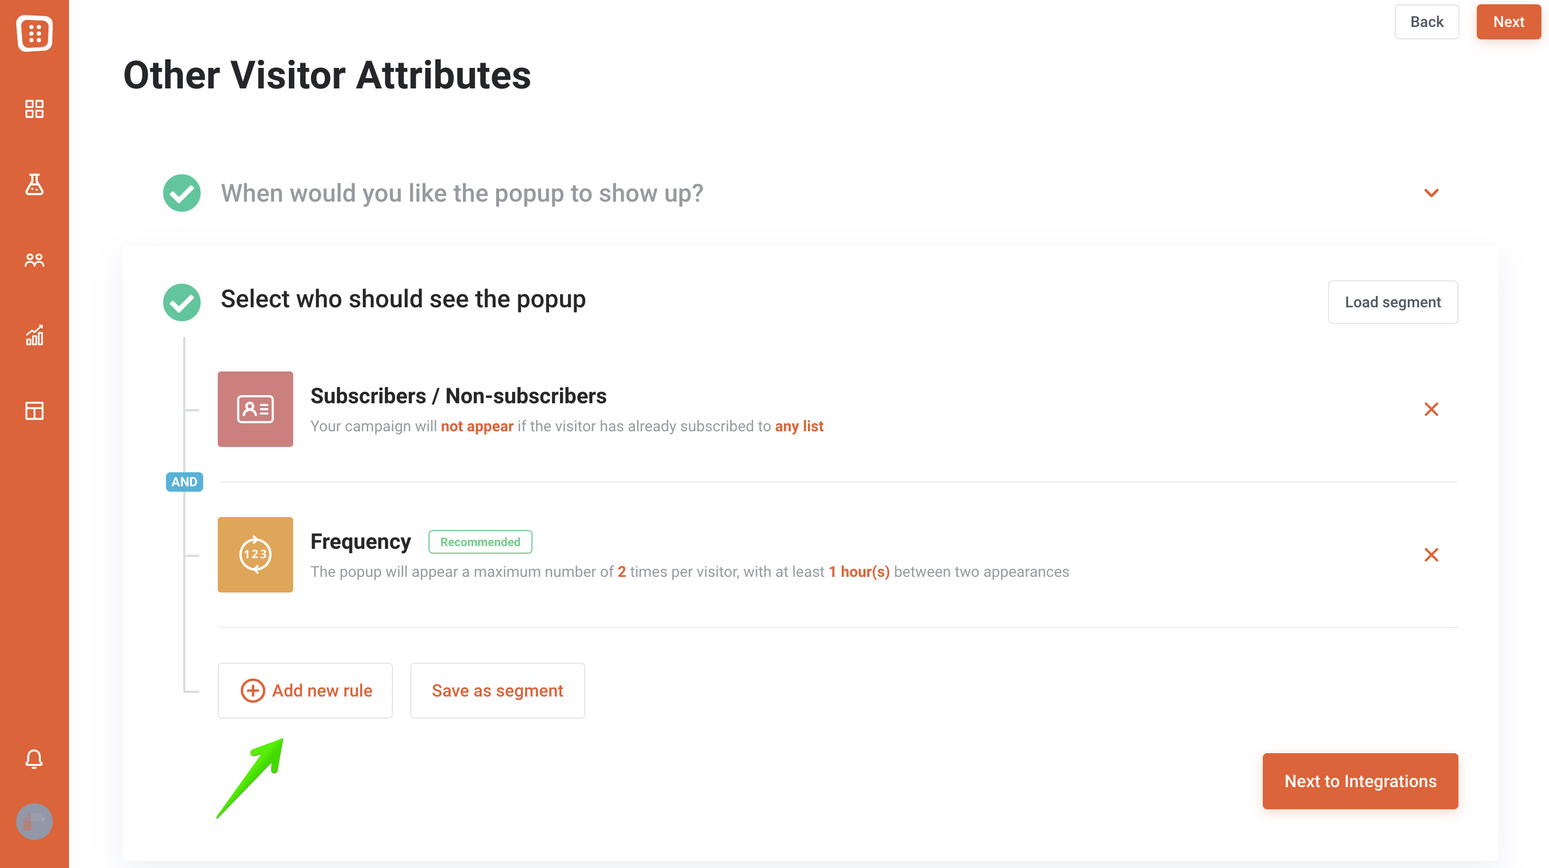Click the Subscribers rule card icon
The image size is (1549, 868).
click(255, 409)
